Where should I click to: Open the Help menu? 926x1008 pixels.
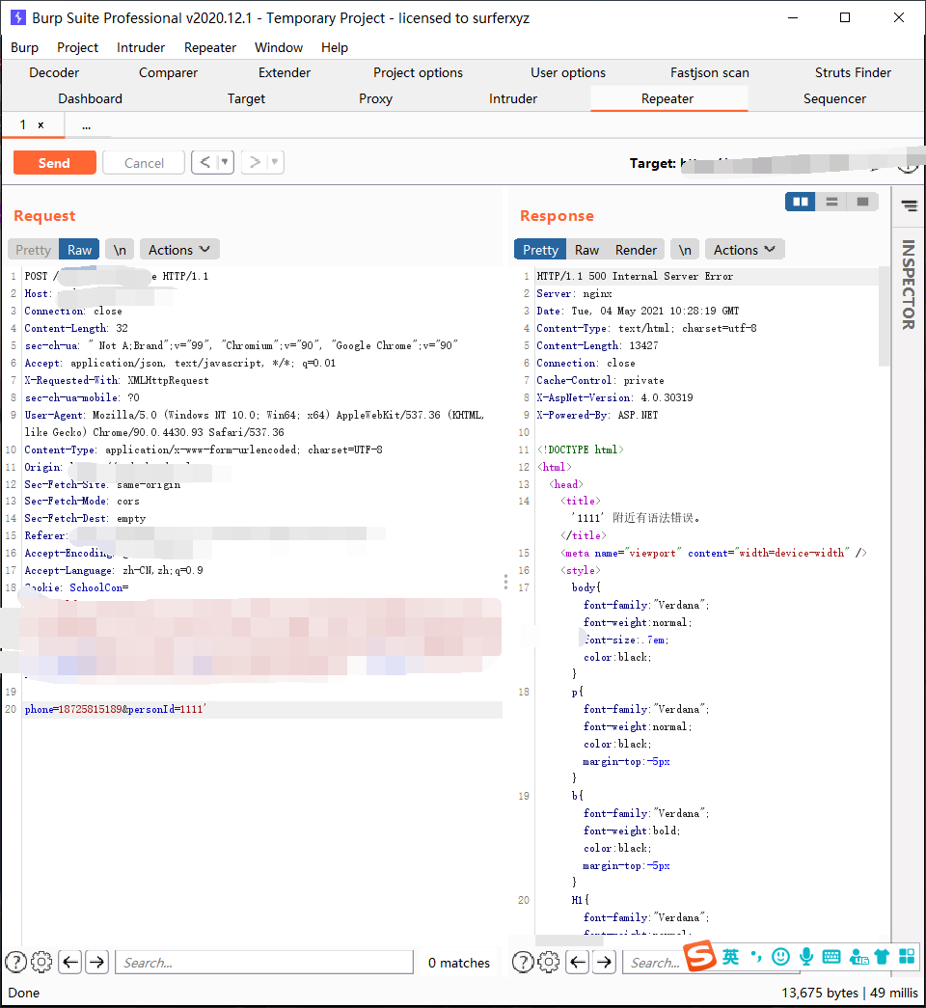[x=335, y=47]
